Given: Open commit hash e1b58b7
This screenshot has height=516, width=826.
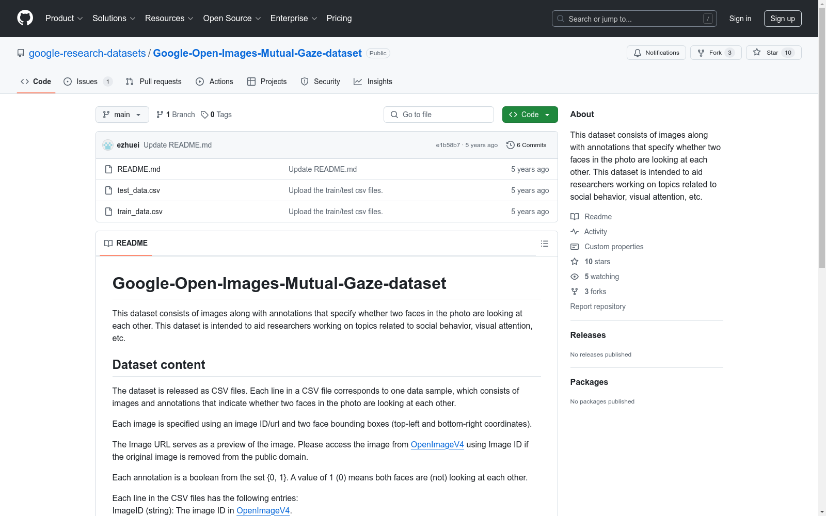Looking at the screenshot, I should 448,145.
